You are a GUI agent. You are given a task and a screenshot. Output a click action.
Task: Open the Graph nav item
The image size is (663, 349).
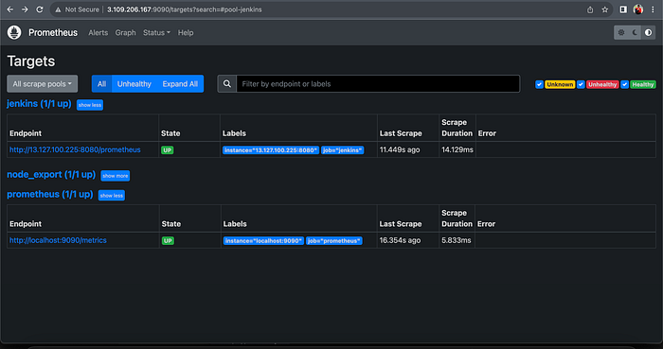coord(126,32)
